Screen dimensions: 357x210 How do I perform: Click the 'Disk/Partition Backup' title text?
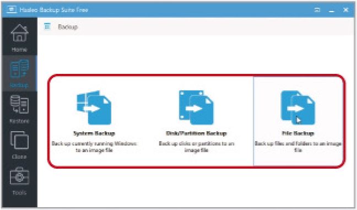coord(196,133)
